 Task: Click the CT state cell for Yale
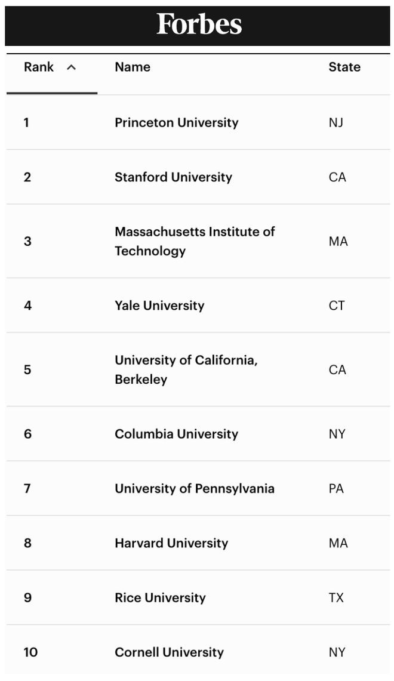(337, 306)
